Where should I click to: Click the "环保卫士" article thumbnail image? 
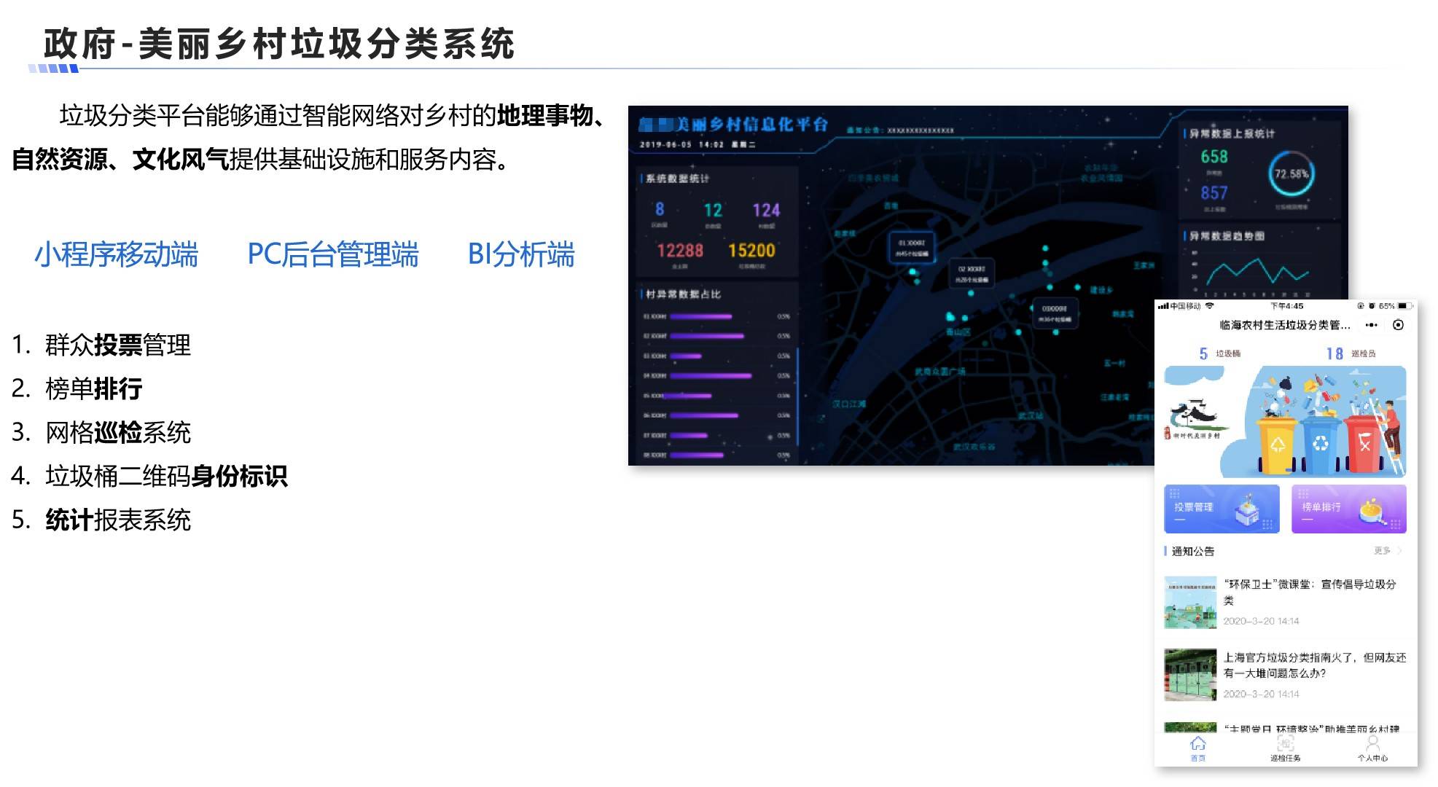coord(1190,603)
